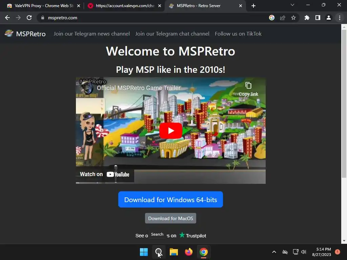
Task: Launch Firefox from the taskbar
Action: 188,252
